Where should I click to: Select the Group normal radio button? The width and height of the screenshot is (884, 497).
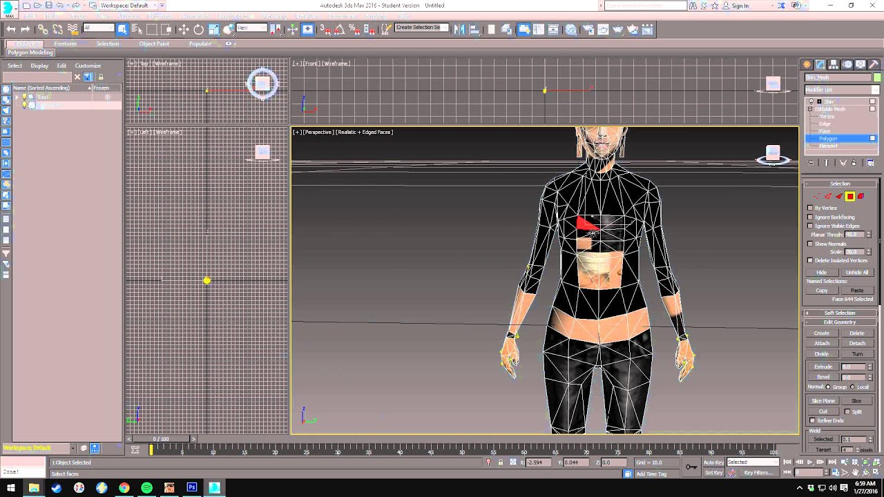[x=829, y=387]
